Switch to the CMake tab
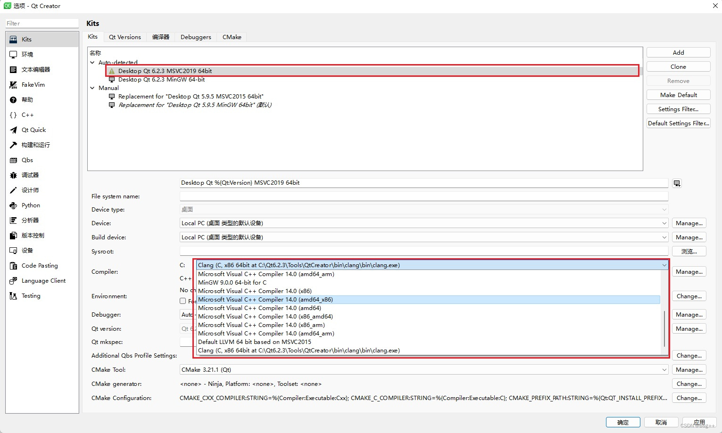Screen dimensions: 722x433 tap(232, 37)
